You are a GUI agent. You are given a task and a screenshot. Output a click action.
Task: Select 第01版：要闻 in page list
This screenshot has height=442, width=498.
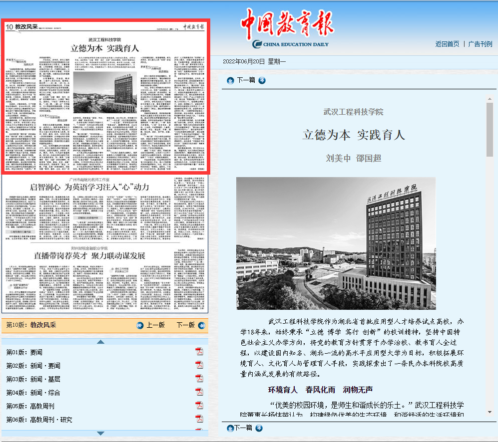coord(24,352)
